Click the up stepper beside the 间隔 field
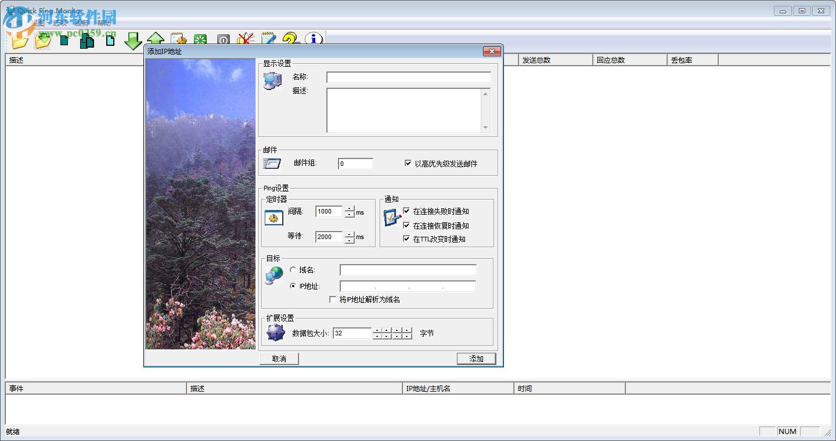This screenshot has width=836, height=441. 349,209
